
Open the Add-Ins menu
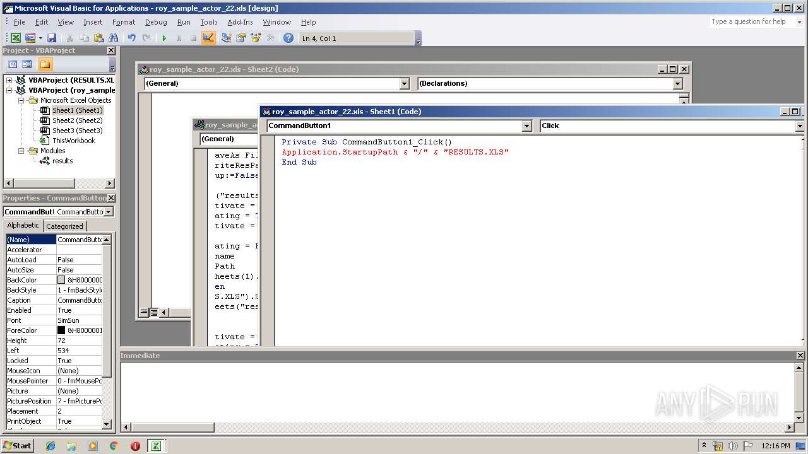[240, 22]
